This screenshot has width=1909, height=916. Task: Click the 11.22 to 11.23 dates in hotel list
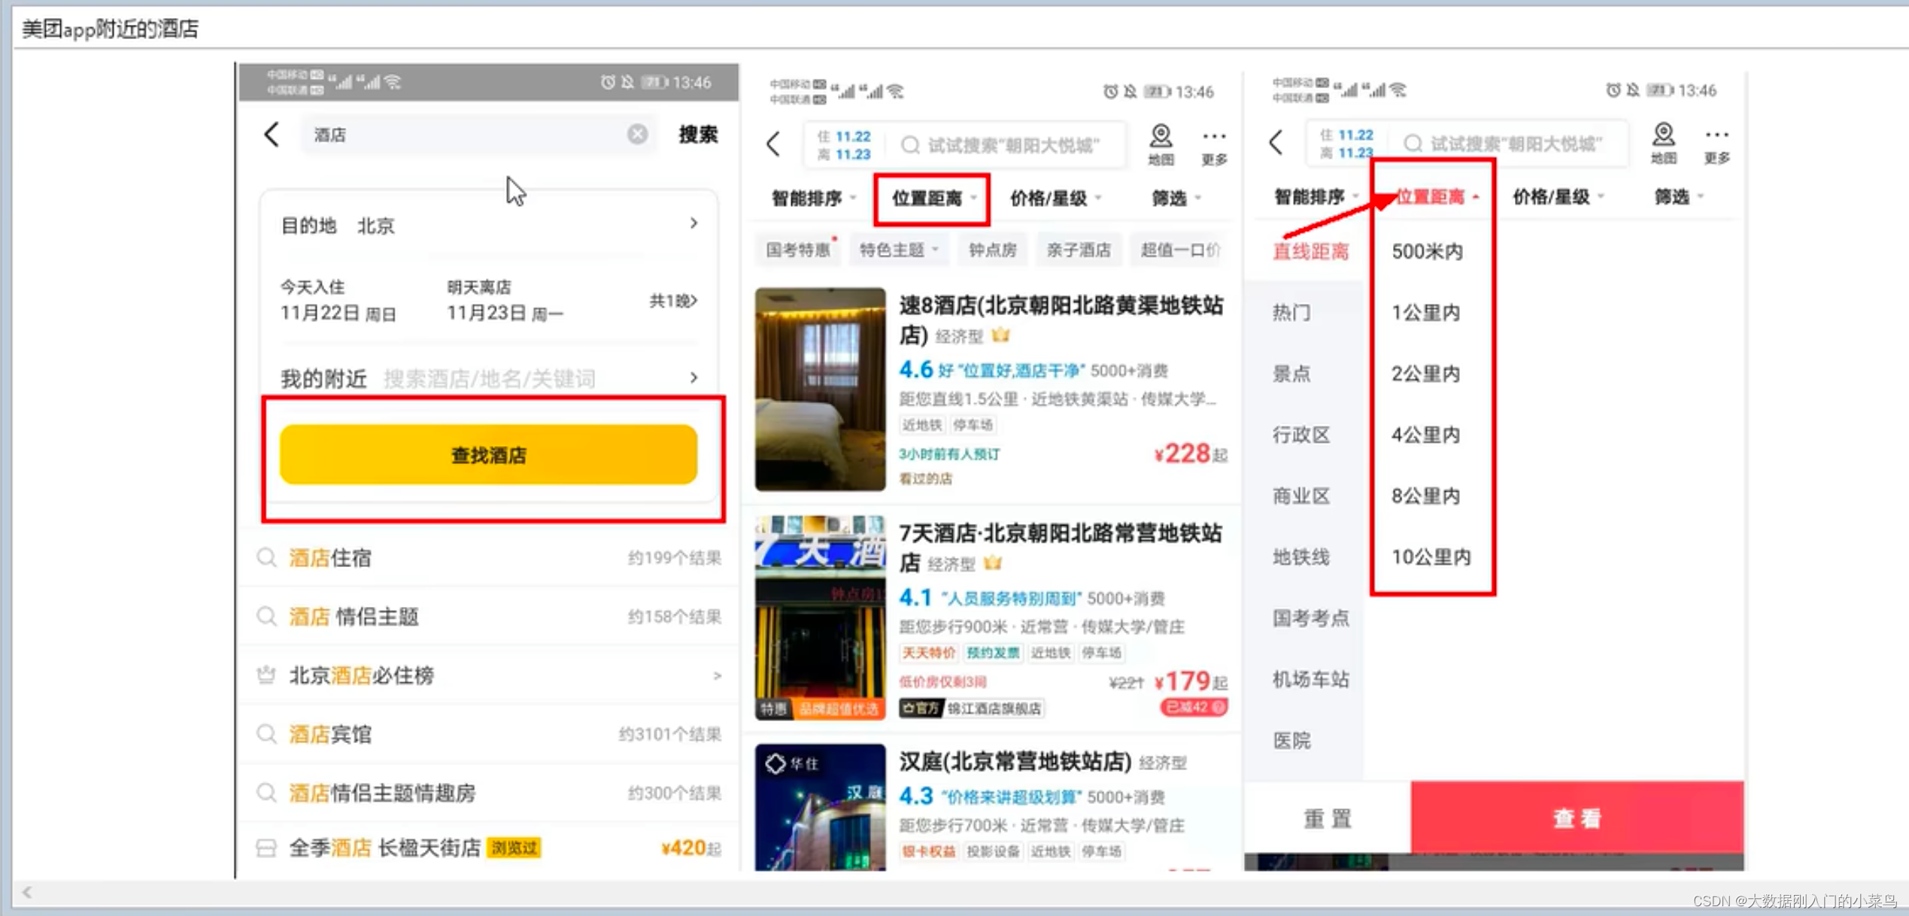click(845, 144)
